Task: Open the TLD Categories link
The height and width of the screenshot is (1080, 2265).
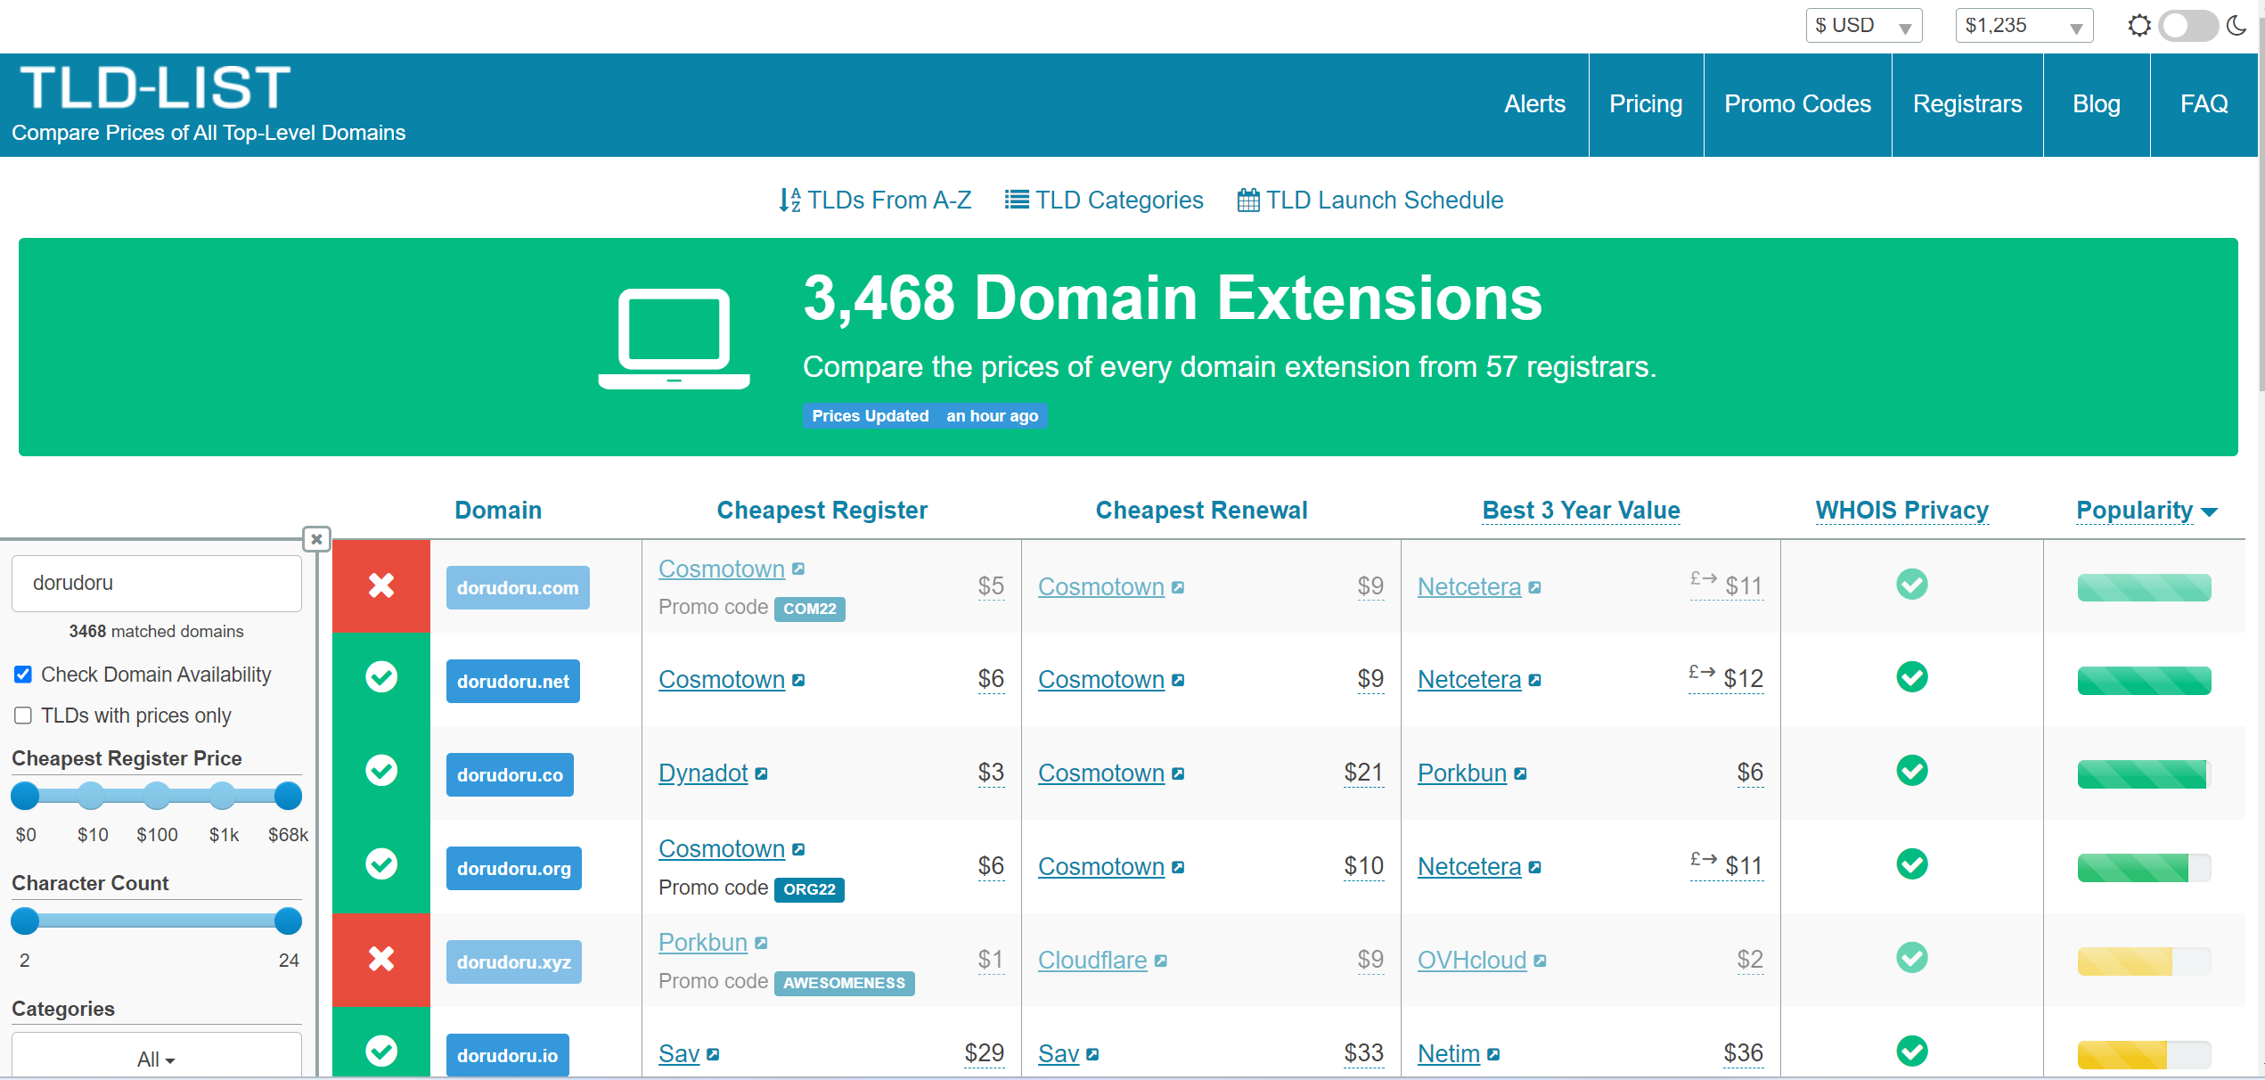Action: [x=1104, y=200]
